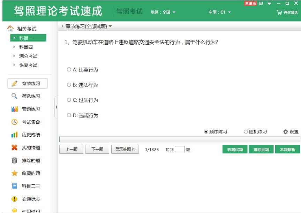
Task: Click the shopping cart icon
Action: (x=279, y=12)
